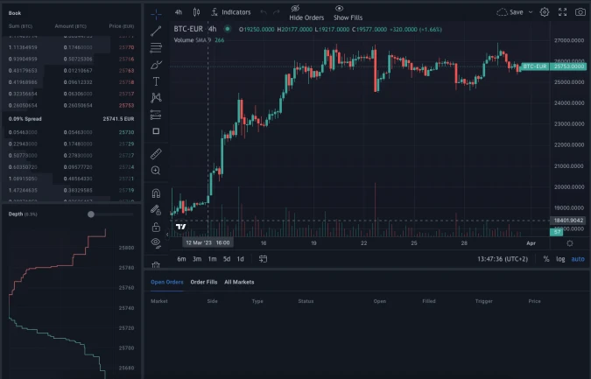Open the candlestick chart type menu
Image resolution: width=591 pixels, height=379 pixels.
pos(196,12)
